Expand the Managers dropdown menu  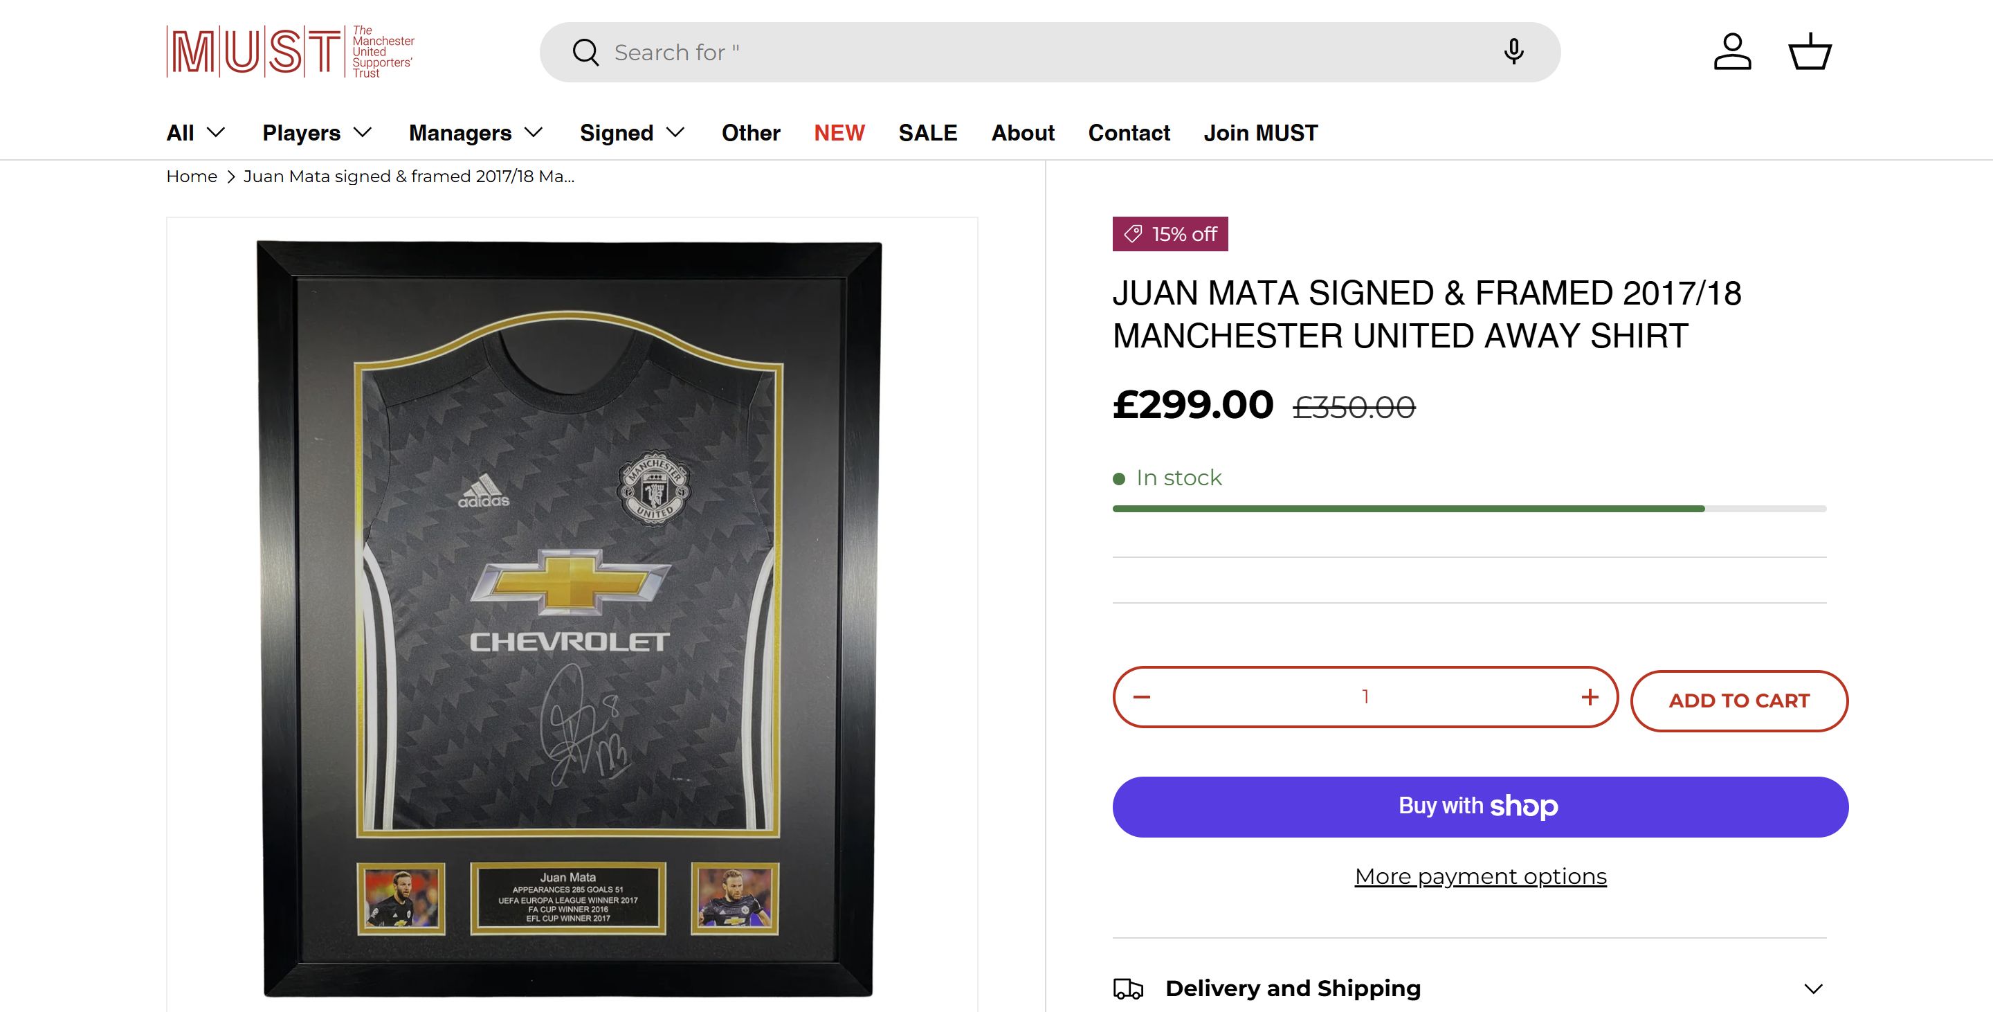click(x=476, y=133)
